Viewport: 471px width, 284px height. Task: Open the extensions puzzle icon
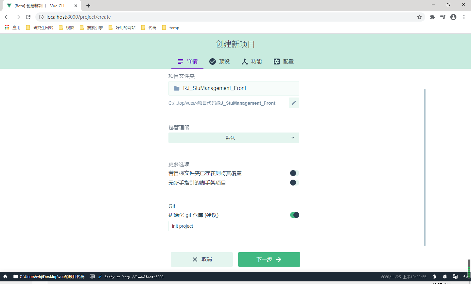[x=432, y=17]
